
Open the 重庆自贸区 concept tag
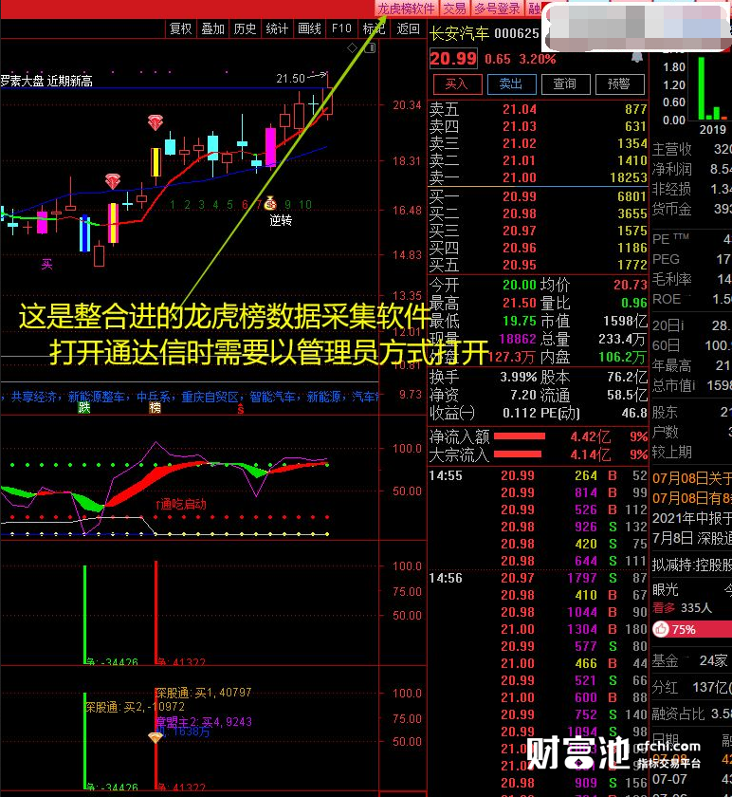(210, 397)
